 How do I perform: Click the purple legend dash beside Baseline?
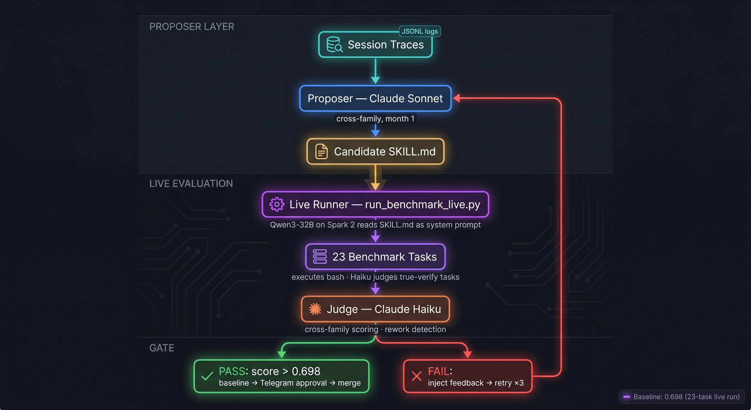627,397
